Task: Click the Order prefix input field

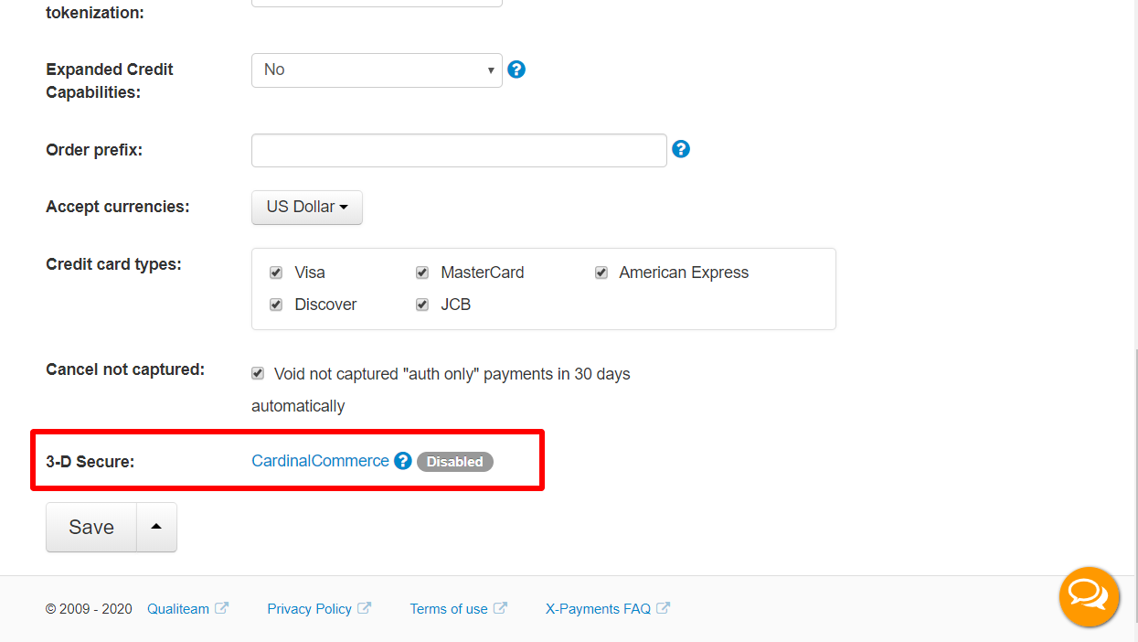Action: pyautogui.click(x=459, y=151)
